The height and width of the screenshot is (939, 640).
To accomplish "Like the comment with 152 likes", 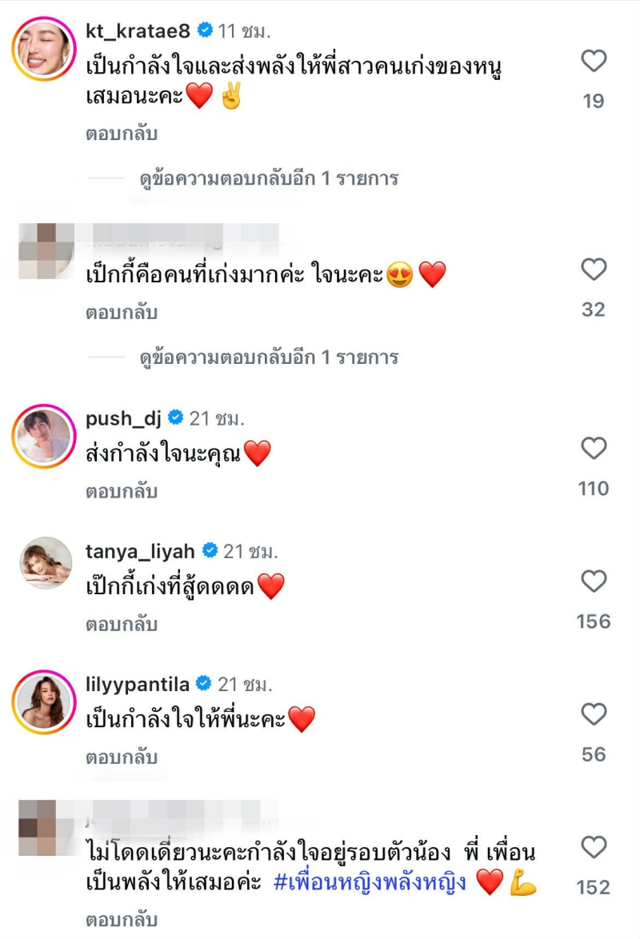I will coord(594,847).
